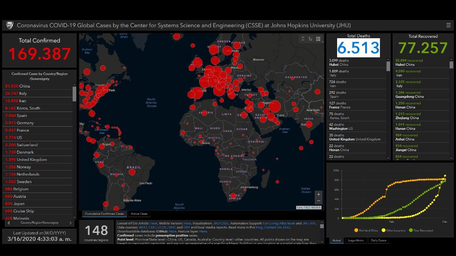Click right arrow beside Country/Region/Sovereignty
The height and width of the screenshot is (256, 456).
tap(70, 223)
